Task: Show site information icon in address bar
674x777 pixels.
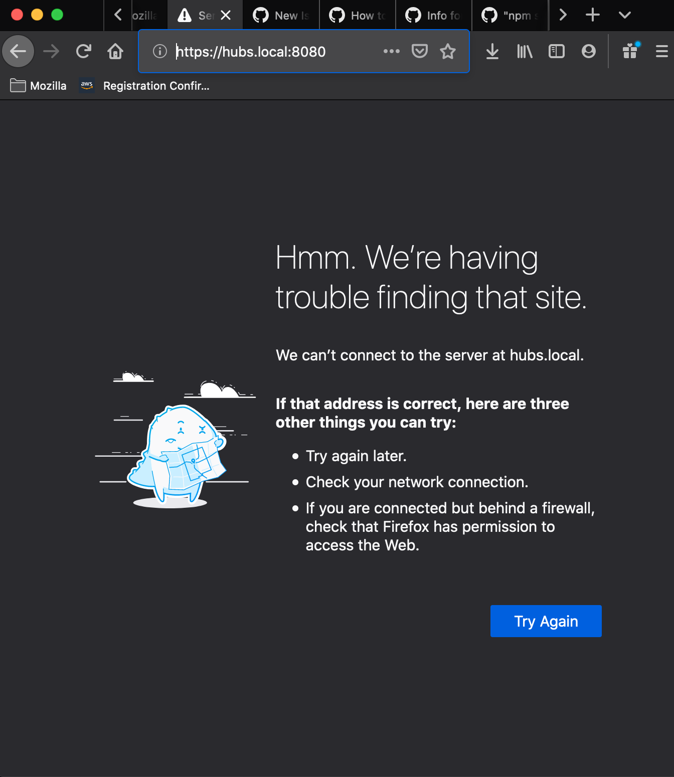Action: click(159, 51)
